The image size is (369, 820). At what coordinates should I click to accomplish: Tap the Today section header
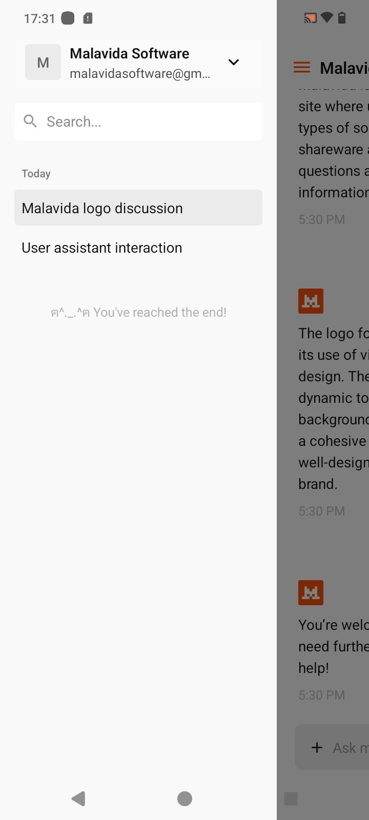pos(36,174)
